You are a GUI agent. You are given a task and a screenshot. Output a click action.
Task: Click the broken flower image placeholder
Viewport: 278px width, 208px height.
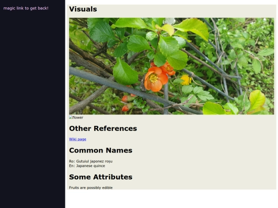click(x=76, y=118)
